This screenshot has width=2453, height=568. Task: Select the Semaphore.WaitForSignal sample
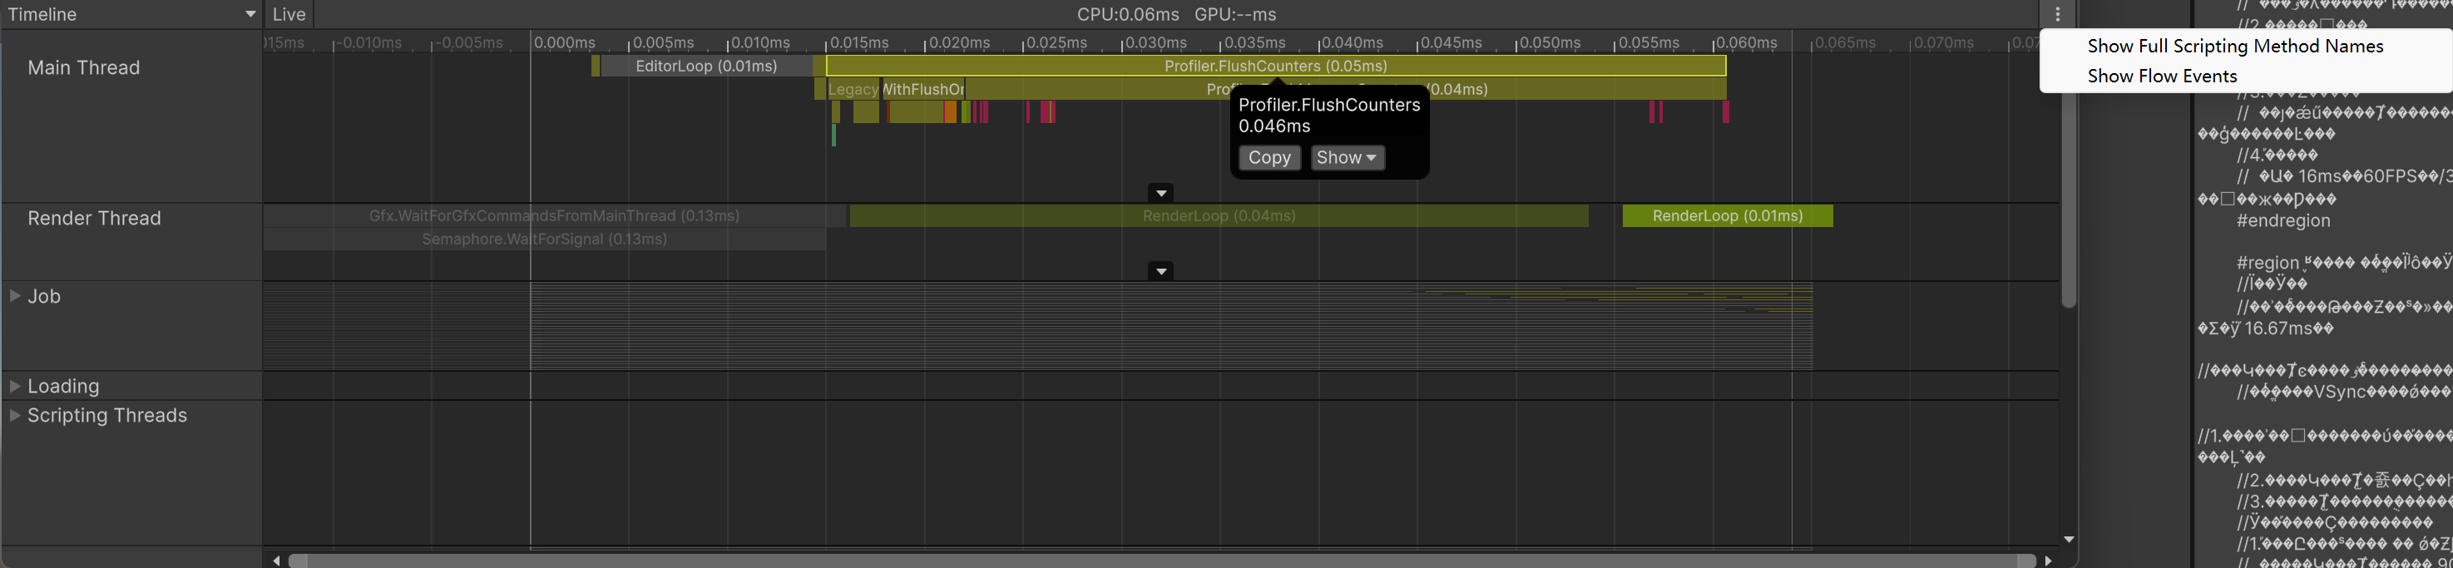click(544, 239)
